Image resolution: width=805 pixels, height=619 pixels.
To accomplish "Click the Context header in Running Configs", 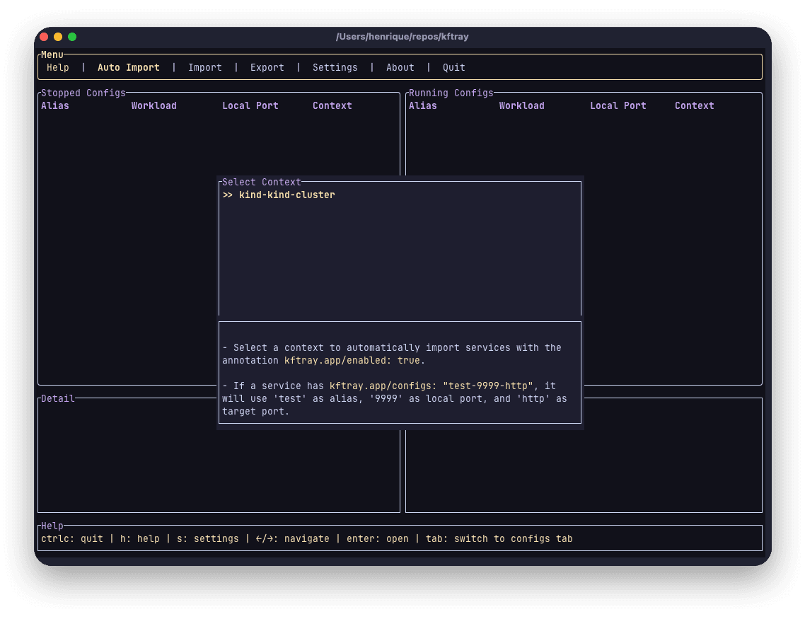I will [x=694, y=105].
